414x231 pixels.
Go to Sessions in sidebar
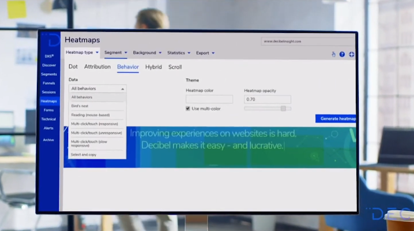[49, 92]
